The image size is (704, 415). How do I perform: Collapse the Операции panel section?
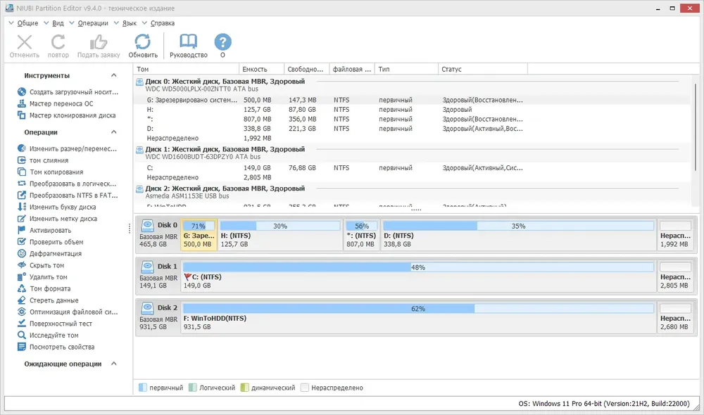[114, 132]
